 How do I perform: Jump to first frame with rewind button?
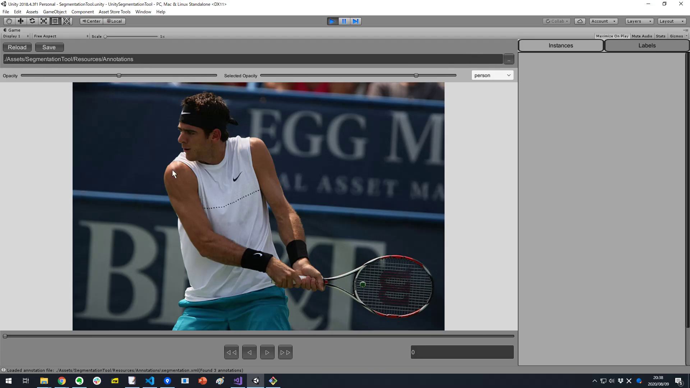[x=231, y=352]
